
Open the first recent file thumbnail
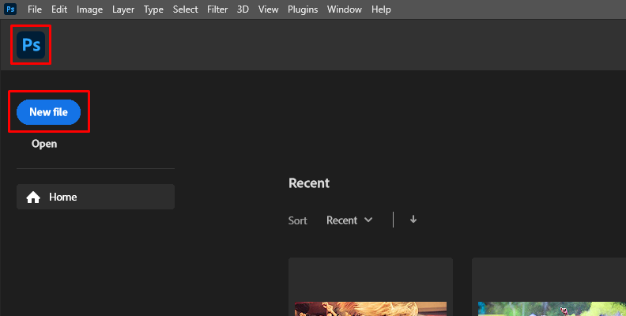371,287
